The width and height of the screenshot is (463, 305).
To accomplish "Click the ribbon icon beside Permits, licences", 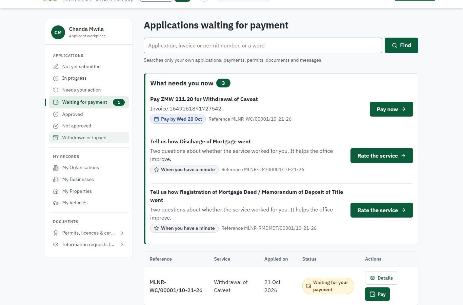I will (56, 233).
